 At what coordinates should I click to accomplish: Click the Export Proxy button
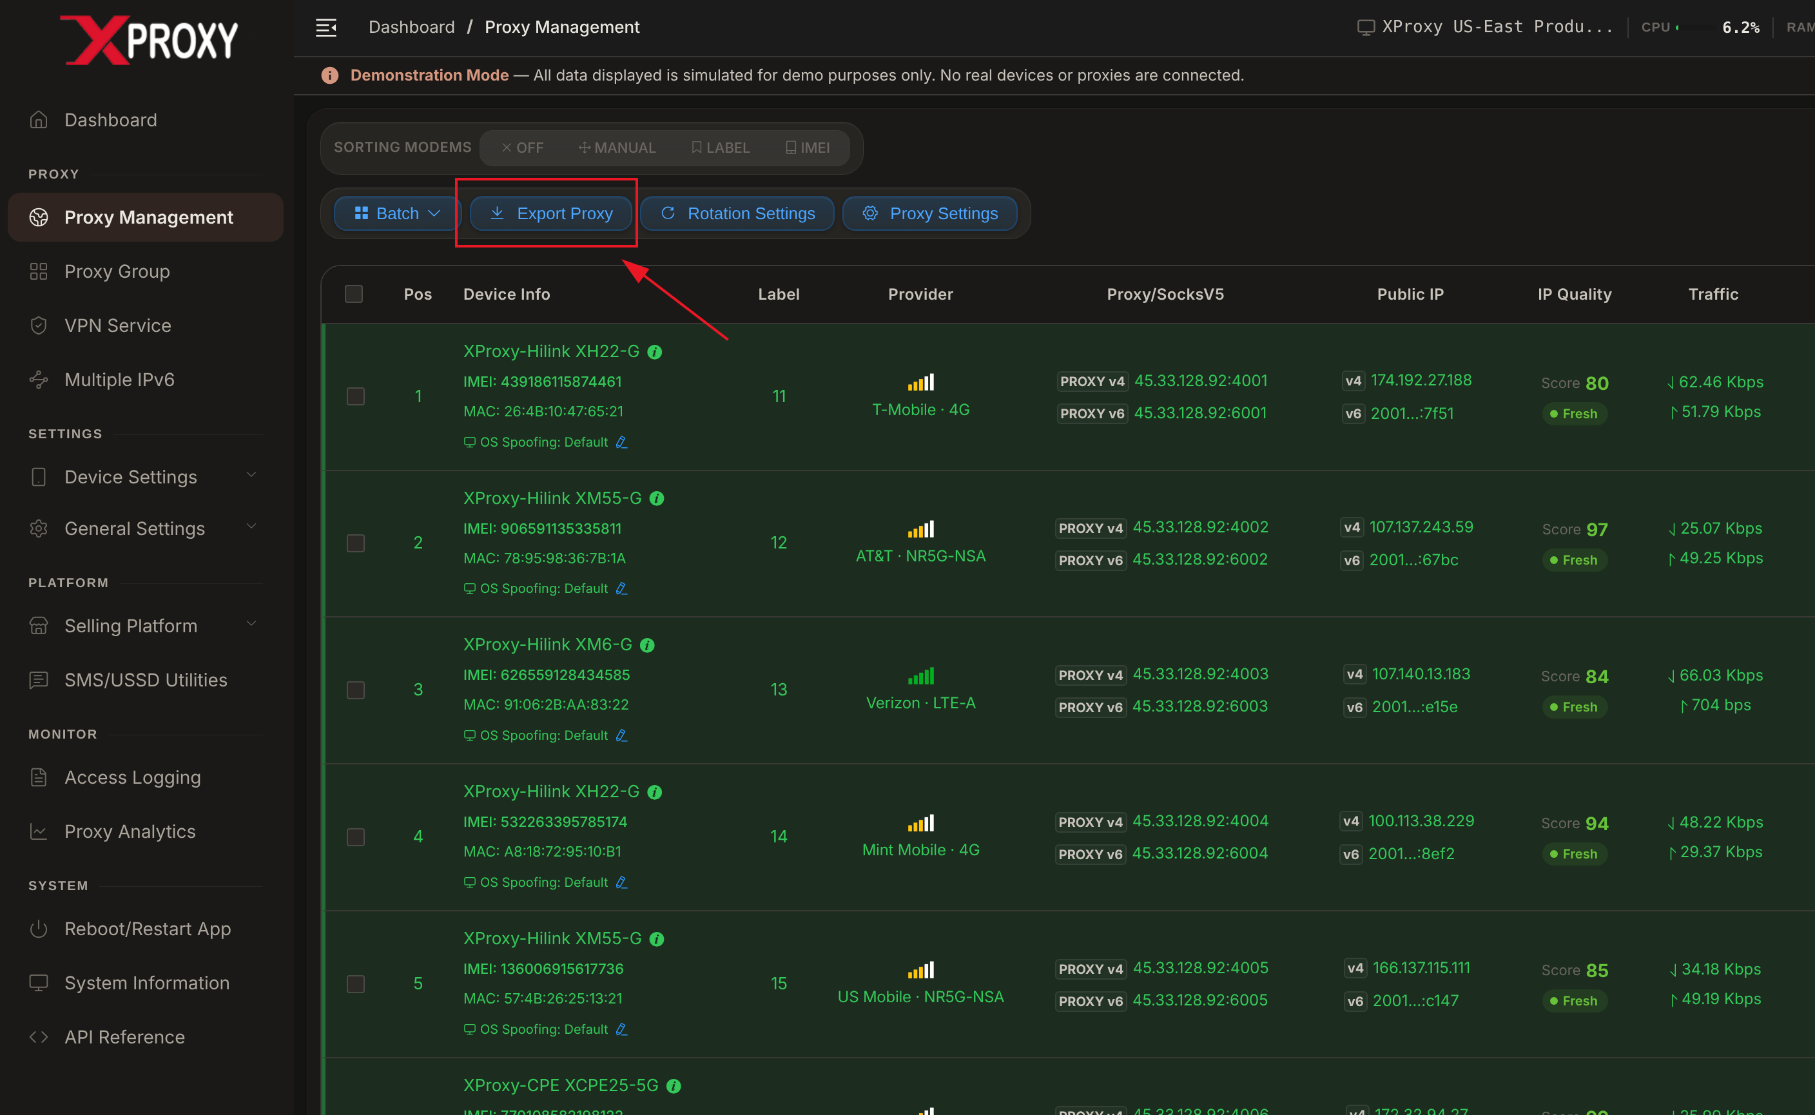pyautogui.click(x=551, y=213)
